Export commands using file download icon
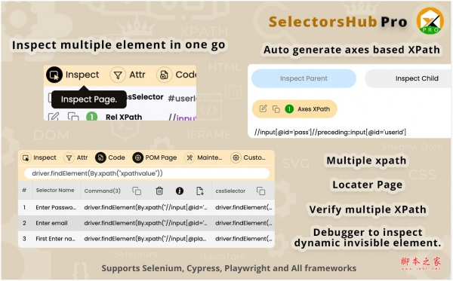Viewport: 453px width, 281px height. [199, 191]
